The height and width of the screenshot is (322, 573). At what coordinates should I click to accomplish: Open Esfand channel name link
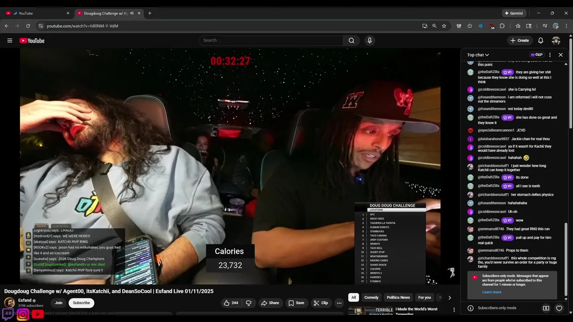tap(25, 300)
